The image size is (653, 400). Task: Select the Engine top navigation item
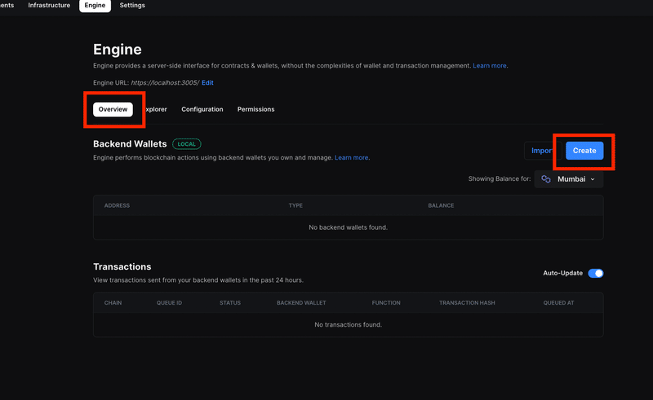click(95, 6)
